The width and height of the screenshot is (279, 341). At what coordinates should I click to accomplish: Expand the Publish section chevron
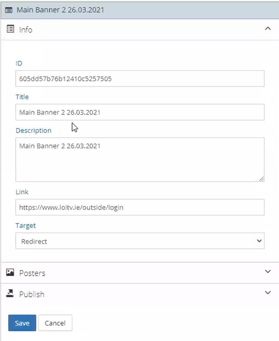[268, 293]
